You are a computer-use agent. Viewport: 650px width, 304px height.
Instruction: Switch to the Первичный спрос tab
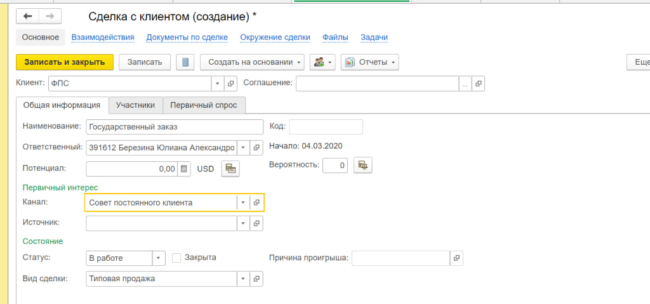click(204, 105)
